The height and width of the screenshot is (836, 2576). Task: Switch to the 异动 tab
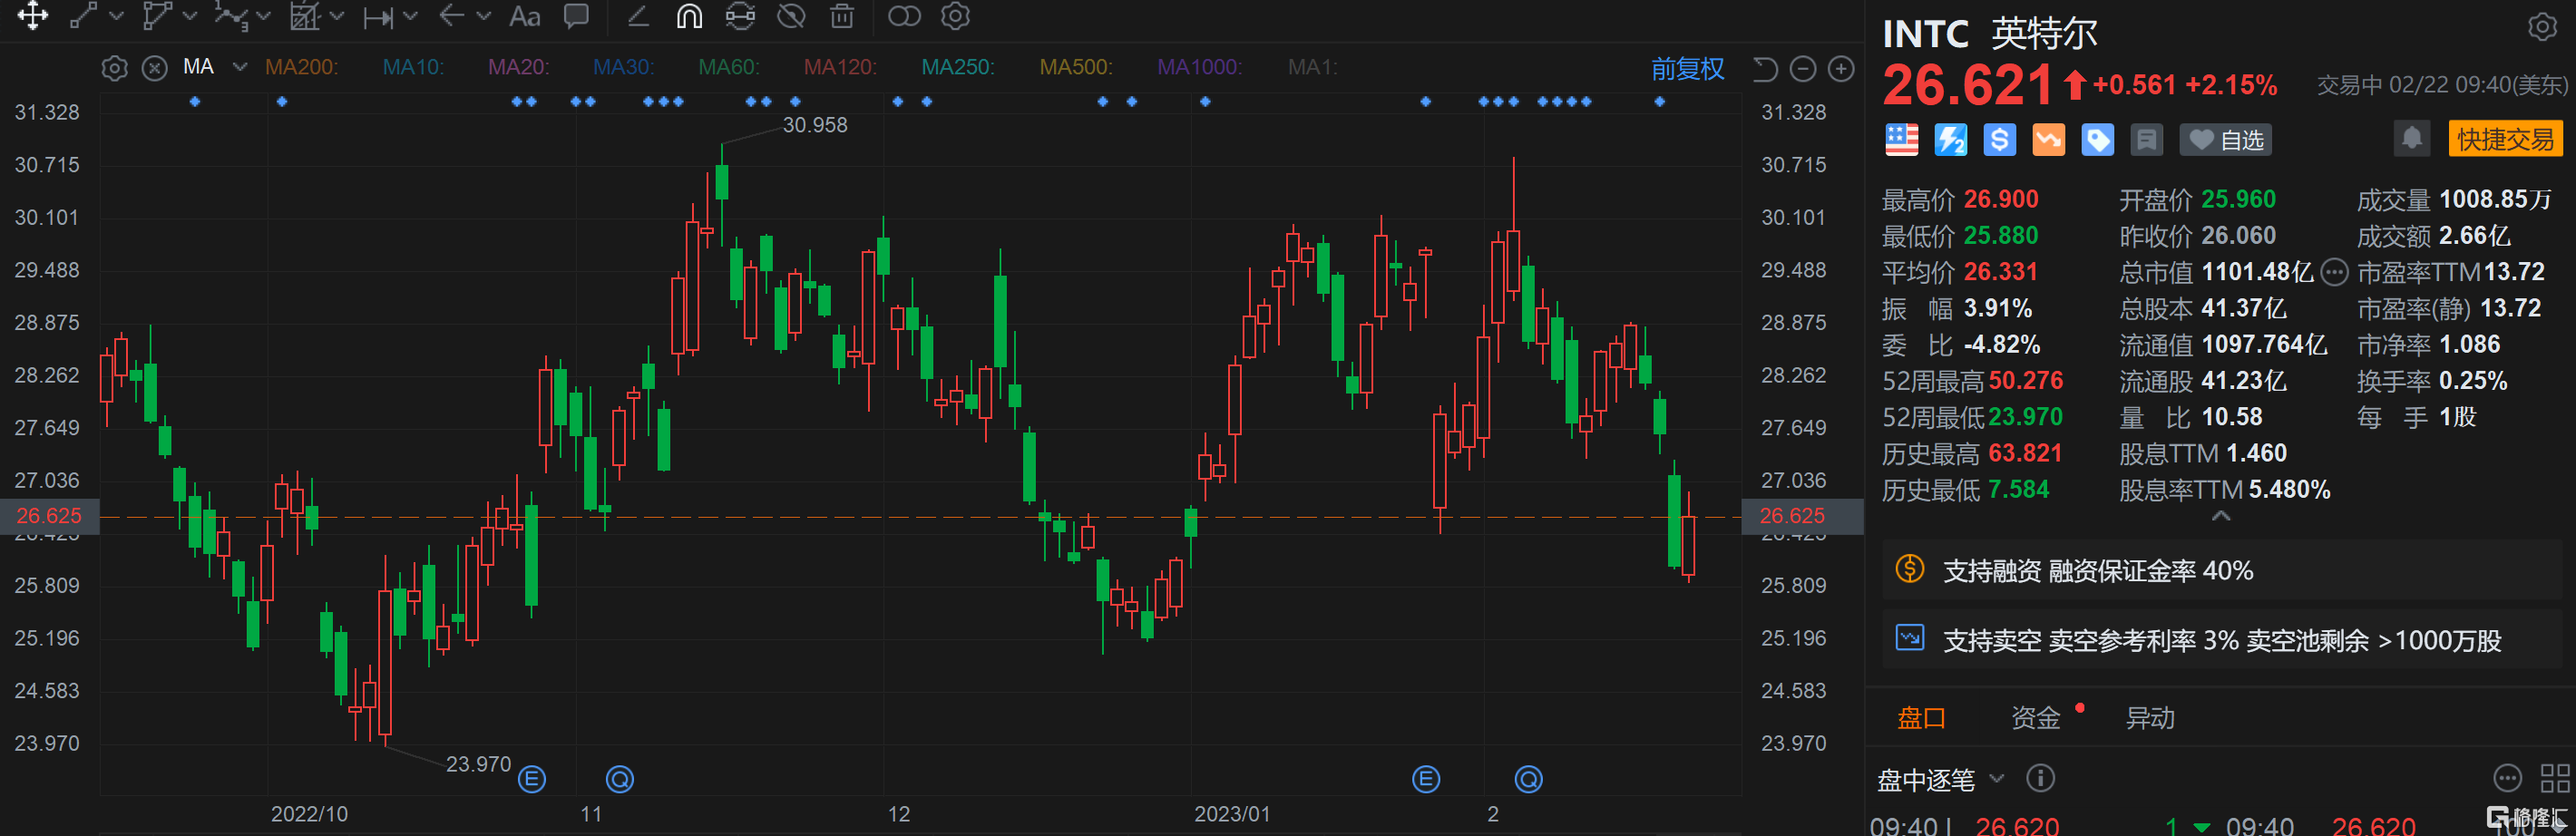(2149, 717)
